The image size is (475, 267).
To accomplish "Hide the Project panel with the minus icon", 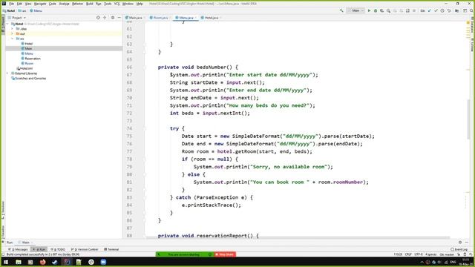I will [119, 18].
